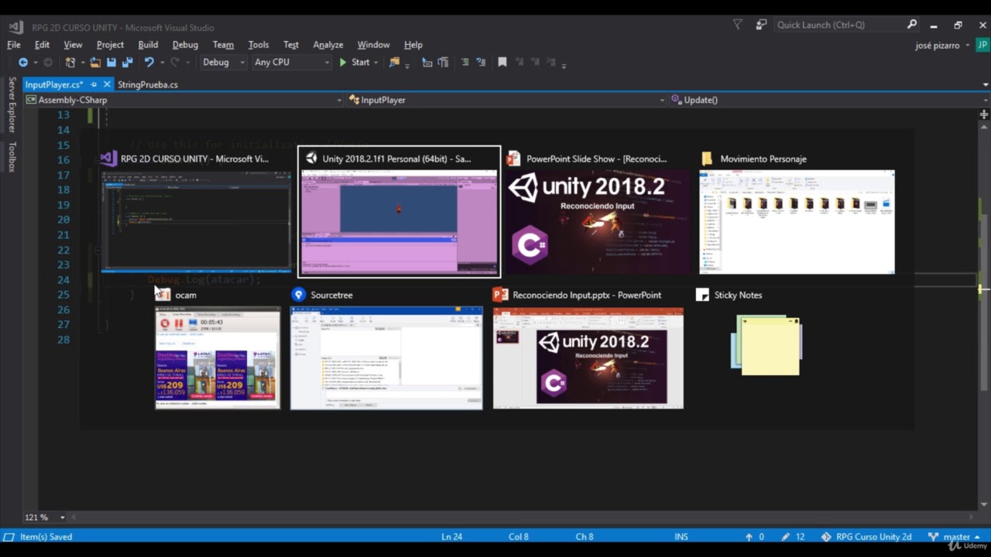
Task: Open the Update() member dropdown
Action: [828, 100]
